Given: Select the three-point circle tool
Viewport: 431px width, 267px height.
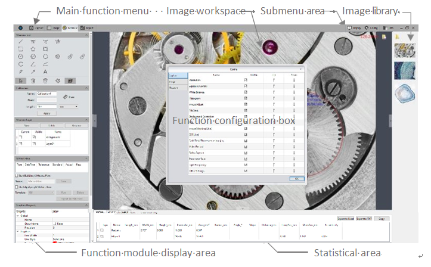Looking at the screenshot, I should (x=45, y=57).
